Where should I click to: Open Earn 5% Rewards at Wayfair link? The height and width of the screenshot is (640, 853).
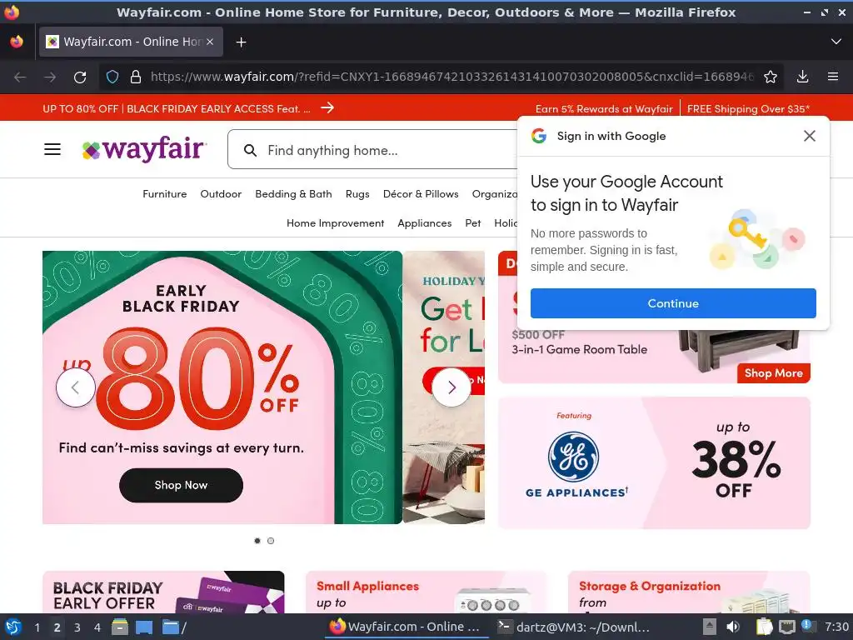tap(604, 109)
